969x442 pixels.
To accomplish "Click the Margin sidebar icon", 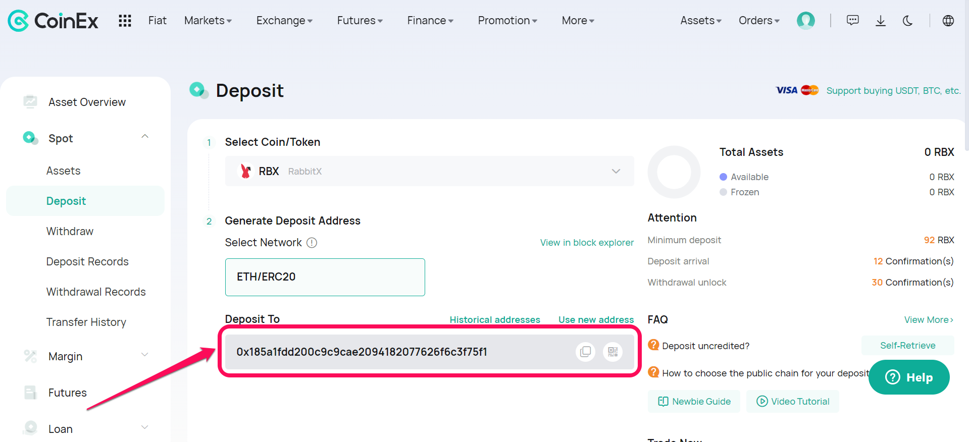I will click(30, 356).
